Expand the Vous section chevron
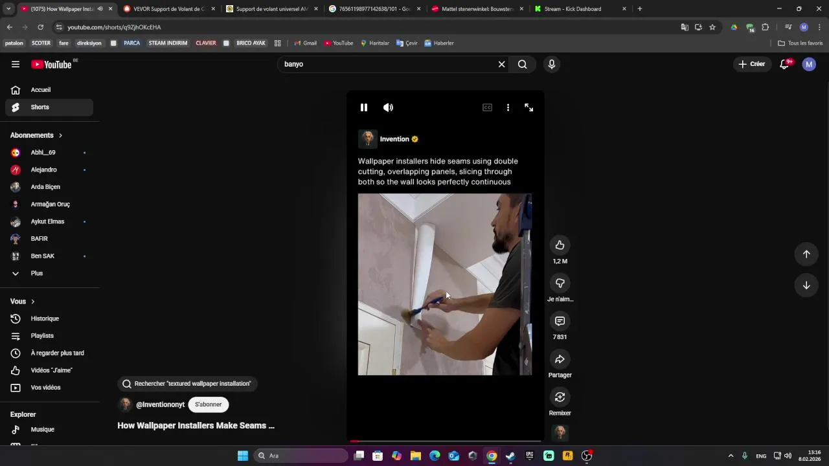Screen dimensions: 829x466 pos(32,302)
